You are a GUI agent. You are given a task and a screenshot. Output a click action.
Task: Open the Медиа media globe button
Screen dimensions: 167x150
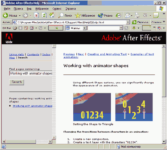(x=105, y=15)
